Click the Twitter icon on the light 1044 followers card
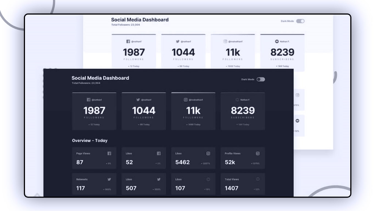375x211 pixels. [x=178, y=41]
